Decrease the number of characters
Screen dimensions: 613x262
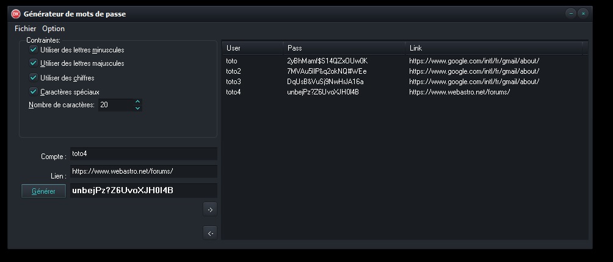tap(137, 108)
